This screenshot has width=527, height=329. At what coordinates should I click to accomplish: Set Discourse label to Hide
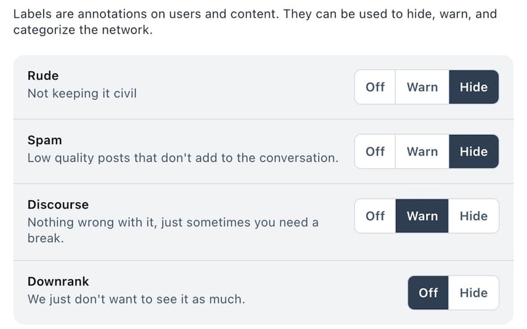click(x=474, y=216)
